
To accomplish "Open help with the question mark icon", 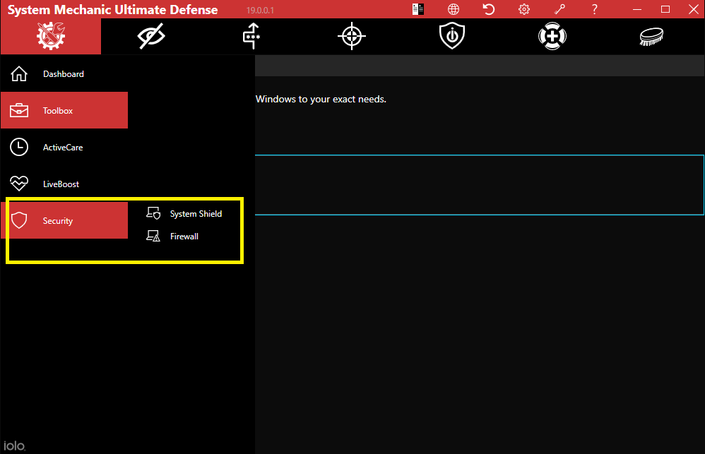I will (594, 9).
